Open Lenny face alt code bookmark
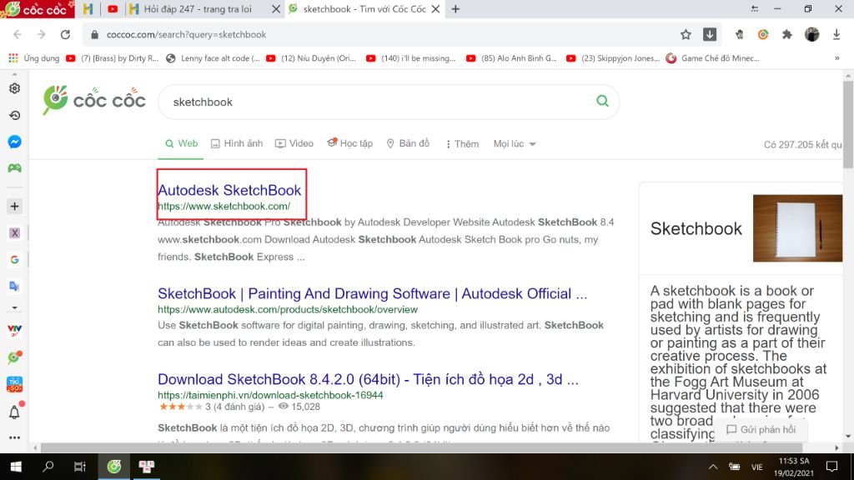 pyautogui.click(x=213, y=58)
